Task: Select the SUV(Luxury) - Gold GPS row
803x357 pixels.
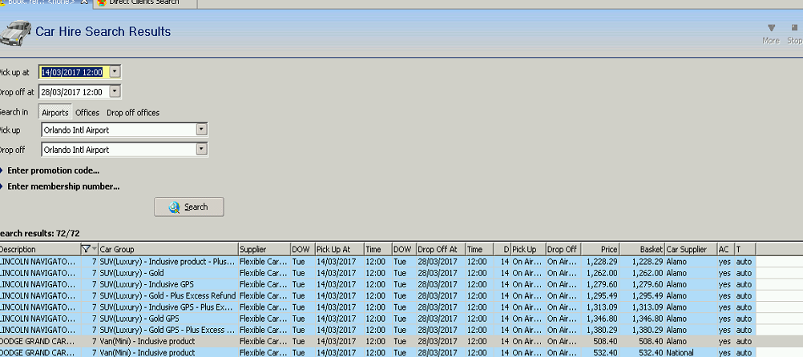Action: coord(378,318)
